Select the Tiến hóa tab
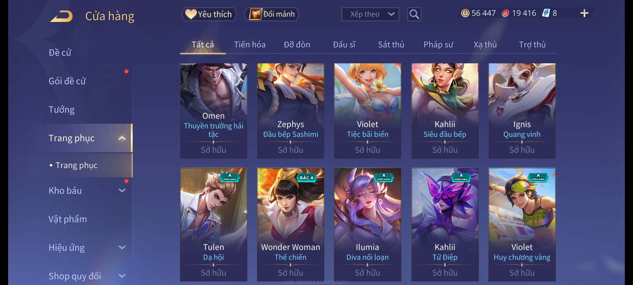The height and width of the screenshot is (285, 633). coord(250,45)
